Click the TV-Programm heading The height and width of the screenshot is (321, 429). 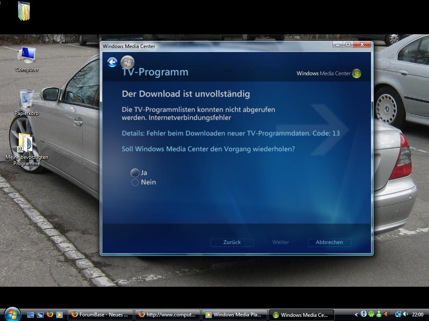[155, 72]
